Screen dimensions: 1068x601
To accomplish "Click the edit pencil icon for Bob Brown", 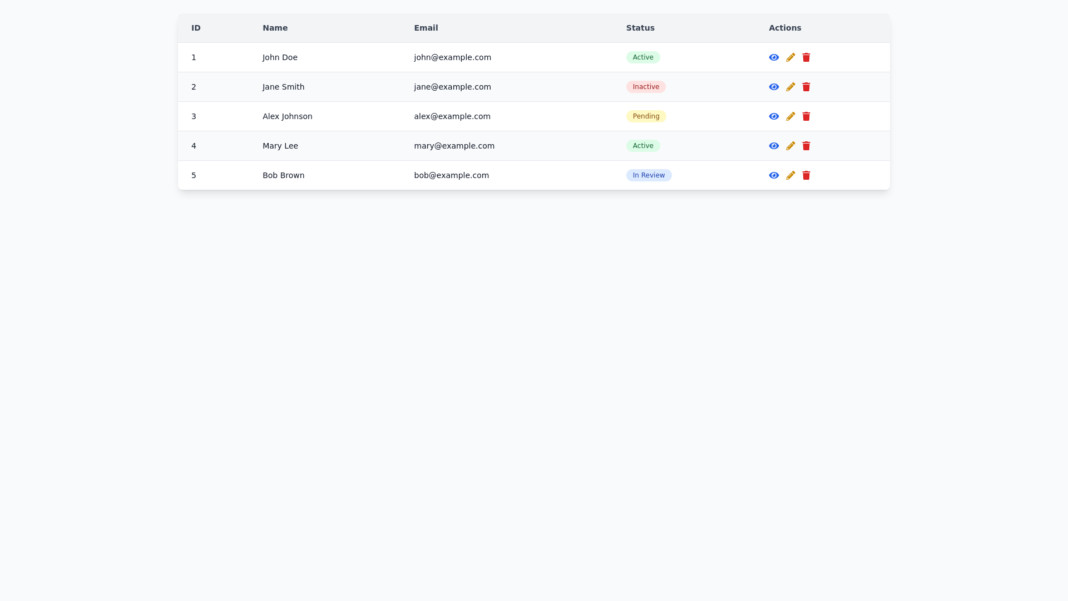I will point(790,175).
